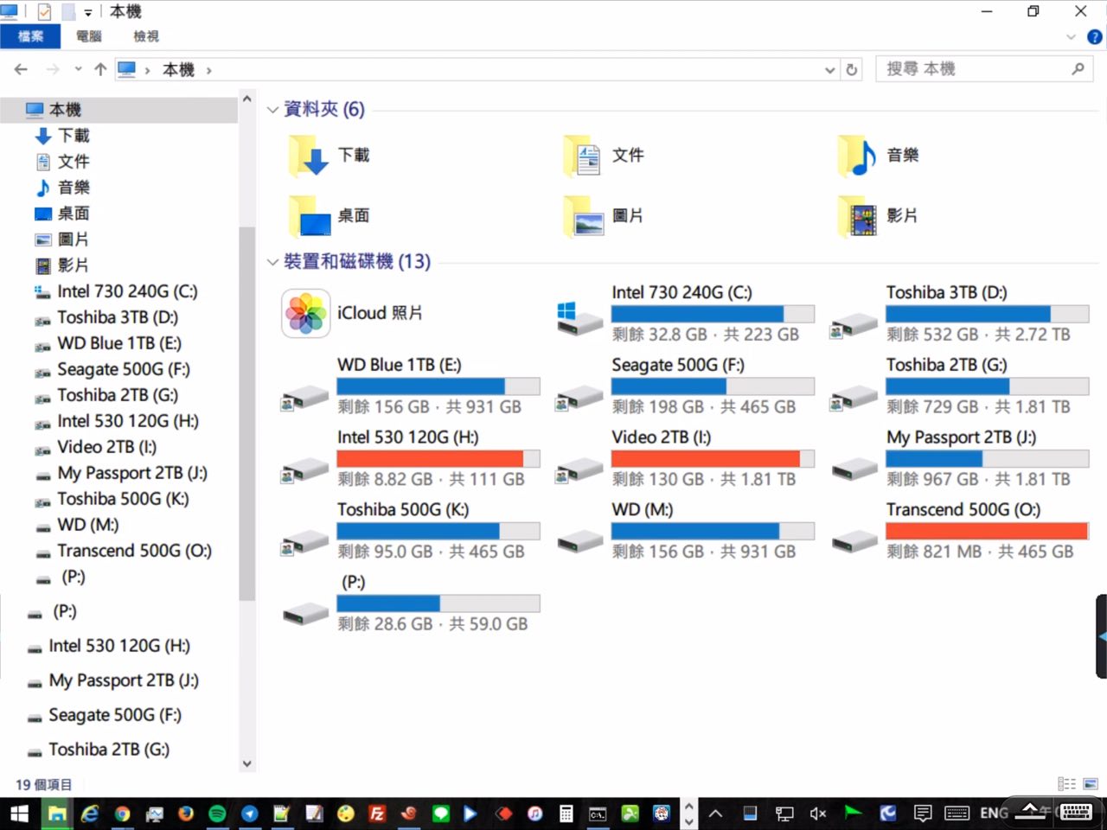The width and height of the screenshot is (1107, 830).
Task: Select Toshiba 3TB (D:) in the sidebar
Action: (x=117, y=317)
